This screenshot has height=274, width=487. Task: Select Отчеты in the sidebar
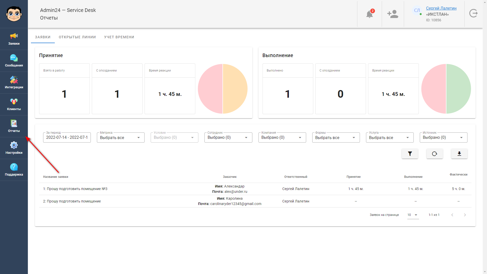[14, 126]
